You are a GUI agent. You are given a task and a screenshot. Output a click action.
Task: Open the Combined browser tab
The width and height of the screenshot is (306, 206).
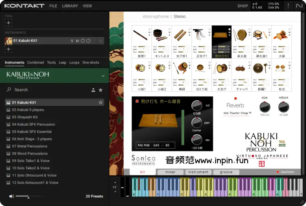[35, 63]
